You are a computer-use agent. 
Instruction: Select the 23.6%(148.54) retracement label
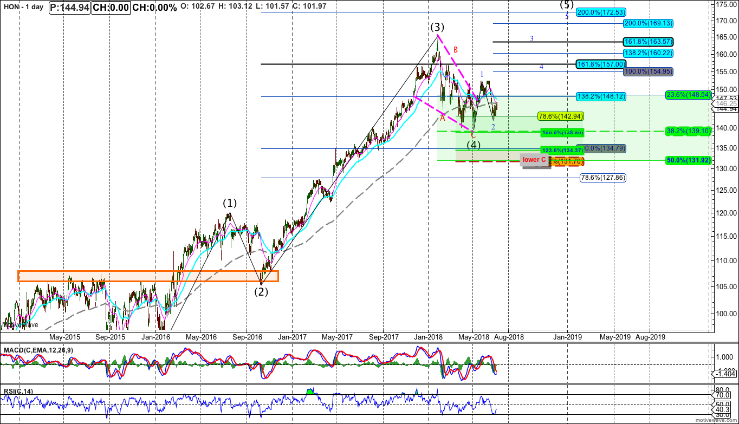pos(688,94)
